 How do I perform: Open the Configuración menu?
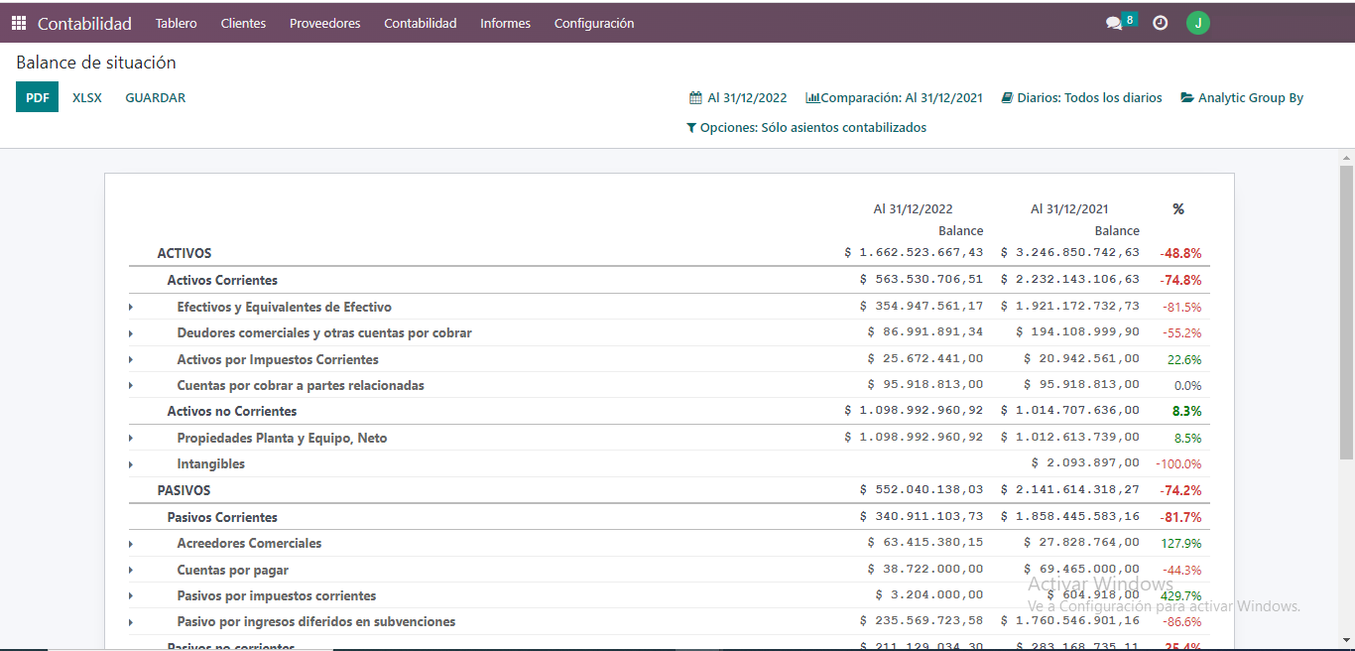point(593,23)
